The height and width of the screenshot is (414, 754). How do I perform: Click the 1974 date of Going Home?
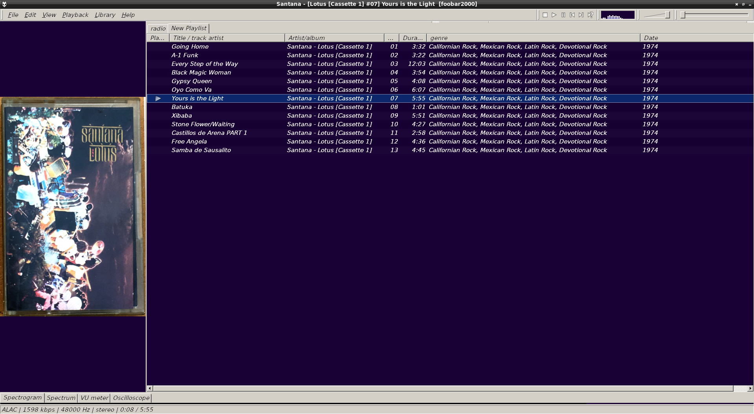tap(650, 47)
